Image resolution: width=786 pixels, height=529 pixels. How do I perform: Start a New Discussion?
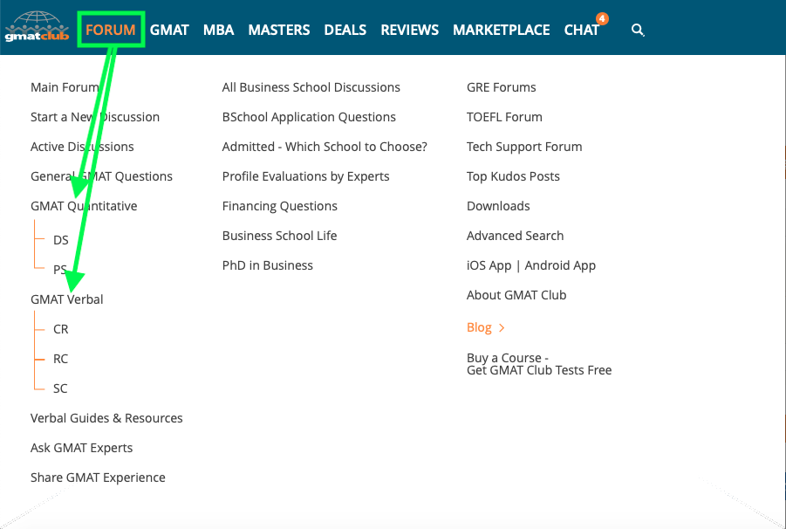click(94, 116)
